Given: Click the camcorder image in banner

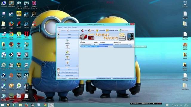Looking at the screenshot, I should point(83,37).
